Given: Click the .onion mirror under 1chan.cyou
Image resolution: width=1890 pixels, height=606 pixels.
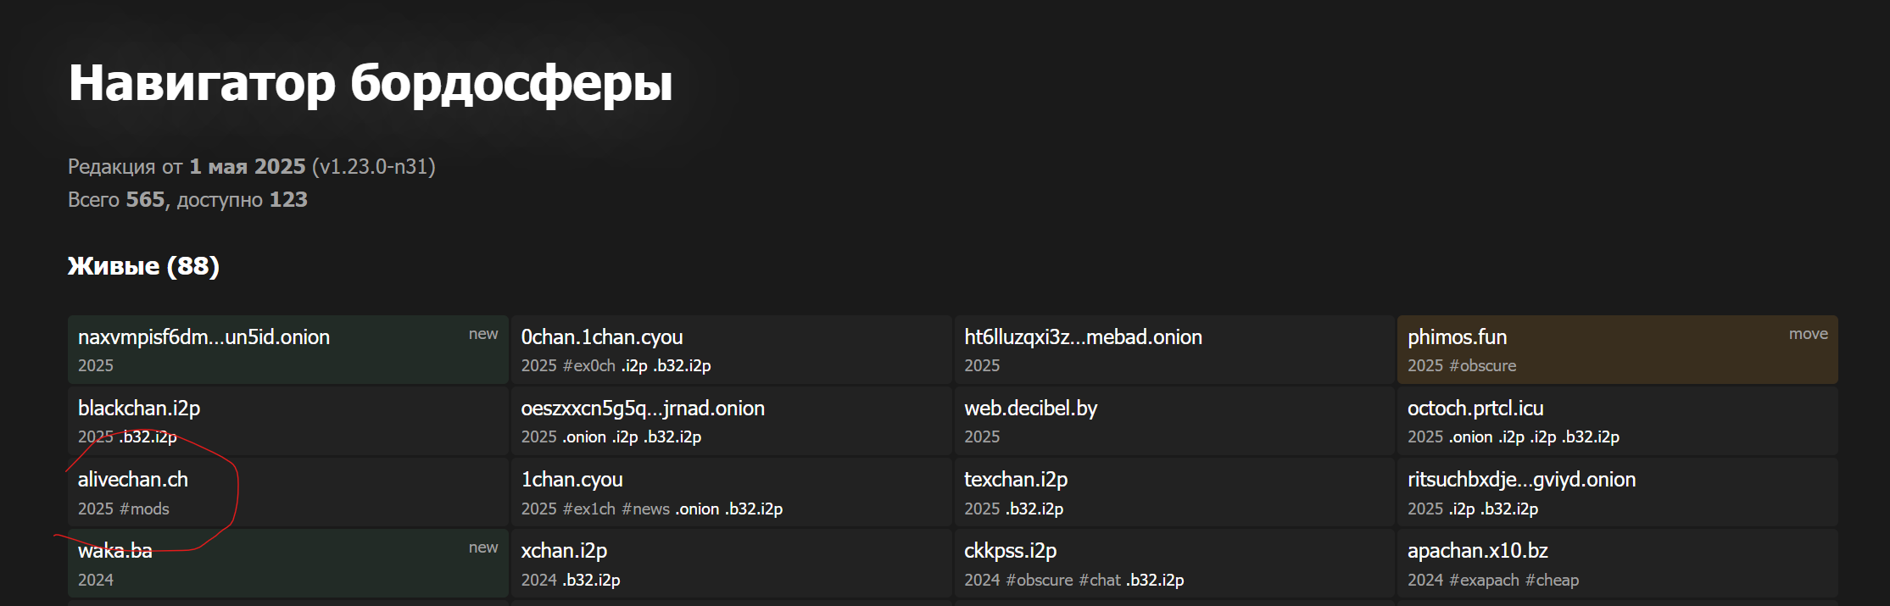Looking at the screenshot, I should (x=697, y=509).
